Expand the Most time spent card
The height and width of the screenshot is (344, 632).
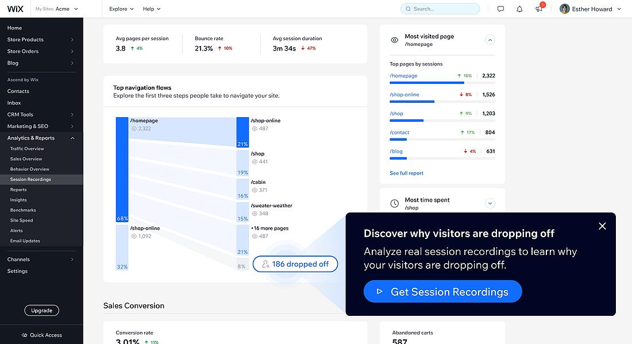coord(490,203)
